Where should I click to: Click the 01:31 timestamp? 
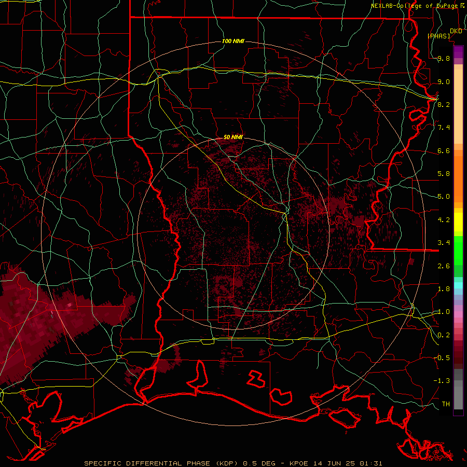(370, 463)
